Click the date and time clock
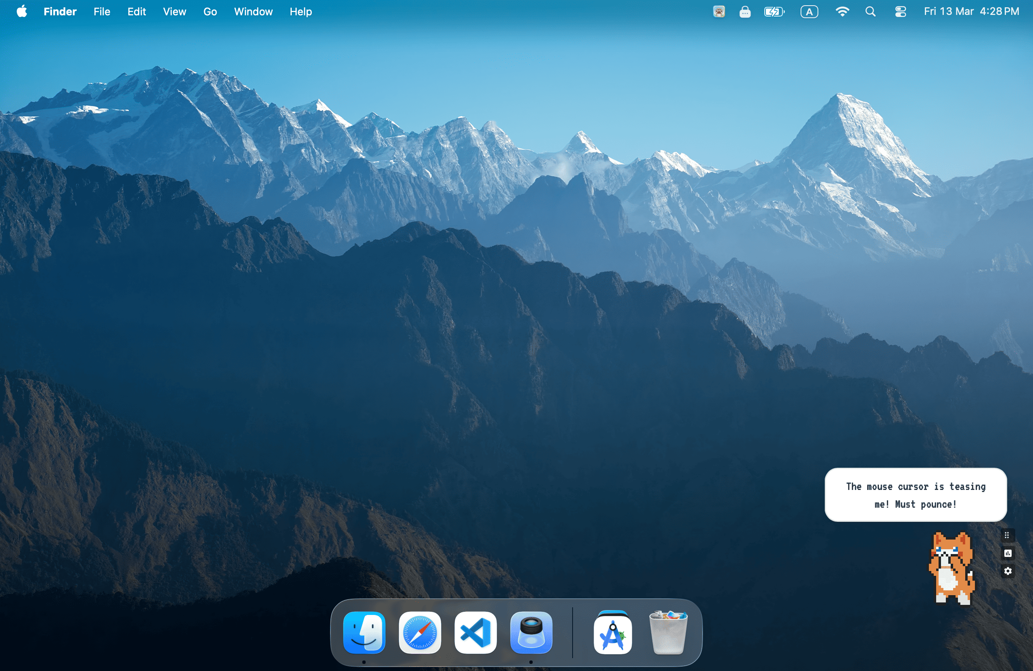 tap(971, 12)
